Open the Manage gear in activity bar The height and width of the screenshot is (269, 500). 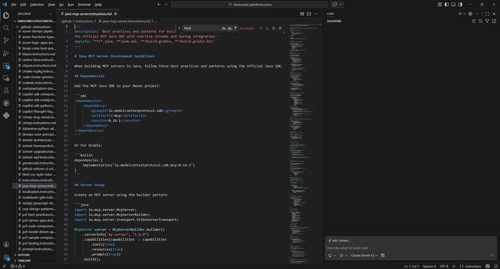point(6,257)
